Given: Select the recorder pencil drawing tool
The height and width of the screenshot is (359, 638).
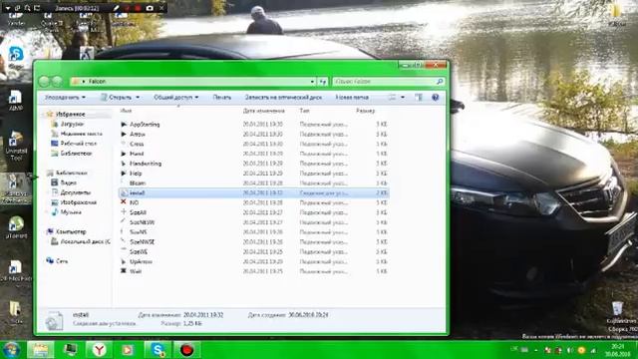Looking at the screenshot, I should click(116, 8).
